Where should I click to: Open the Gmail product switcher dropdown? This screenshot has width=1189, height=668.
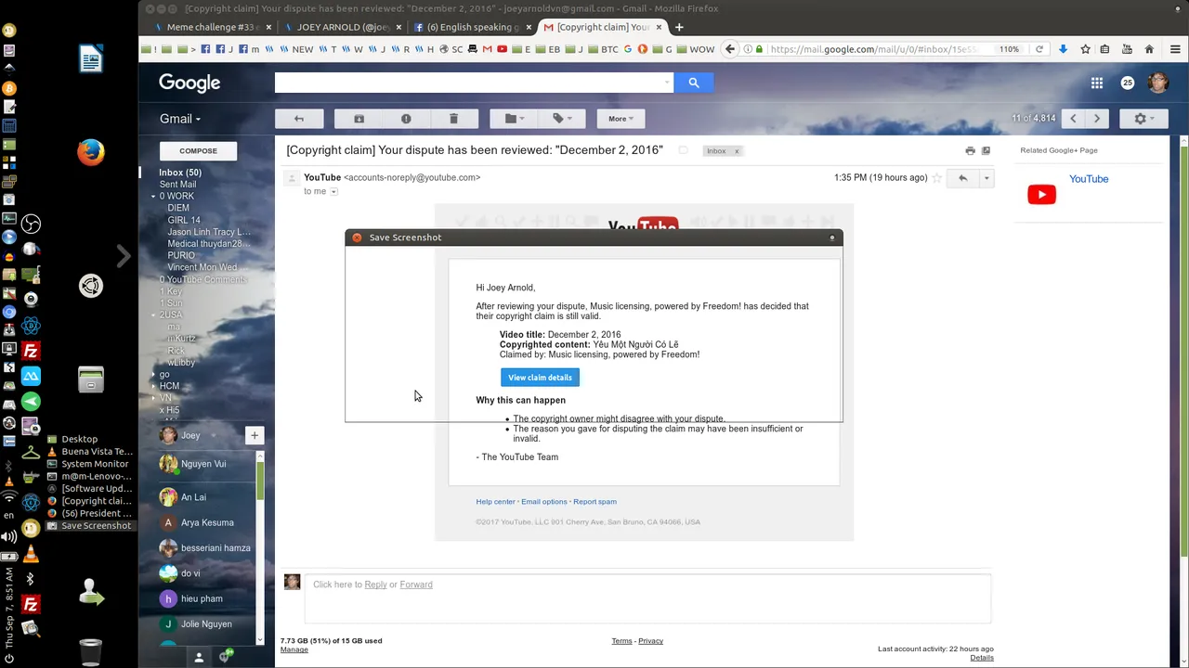[180, 119]
